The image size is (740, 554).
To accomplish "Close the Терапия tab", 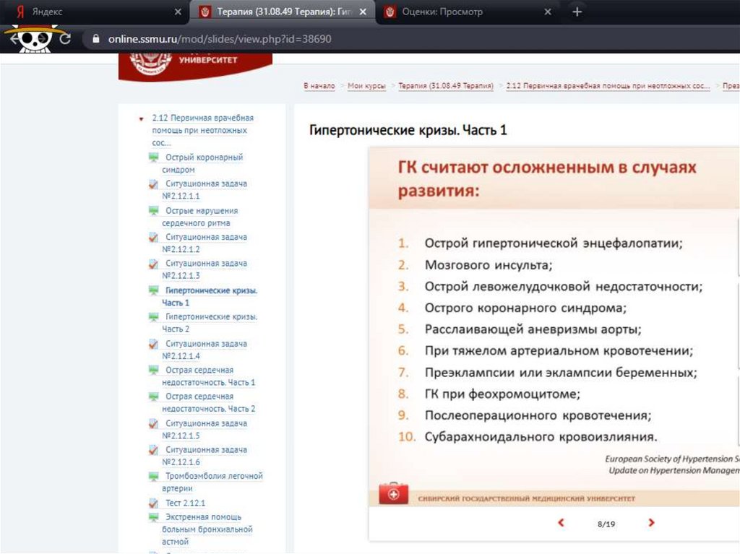I will pyautogui.click(x=363, y=12).
